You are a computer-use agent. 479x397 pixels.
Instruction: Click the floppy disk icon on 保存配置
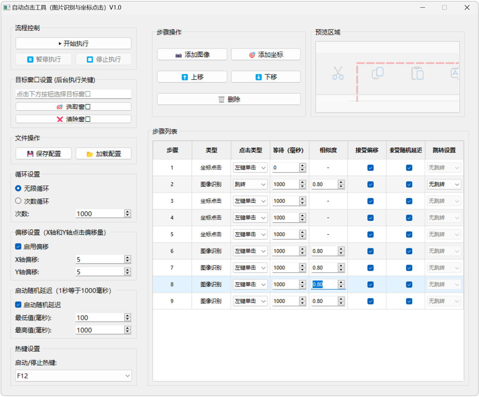30,154
